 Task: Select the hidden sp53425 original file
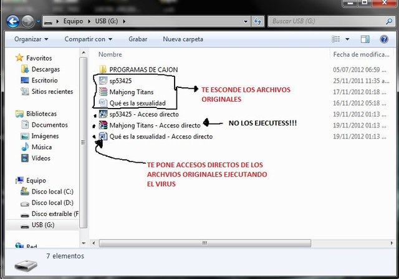click(x=120, y=81)
